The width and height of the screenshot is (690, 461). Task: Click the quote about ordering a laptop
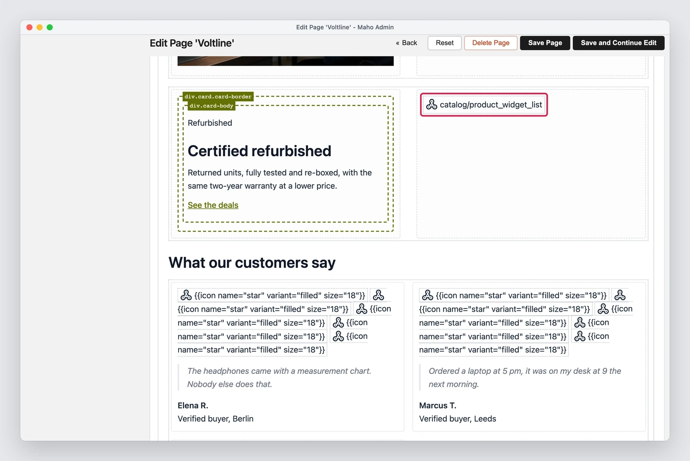click(525, 377)
